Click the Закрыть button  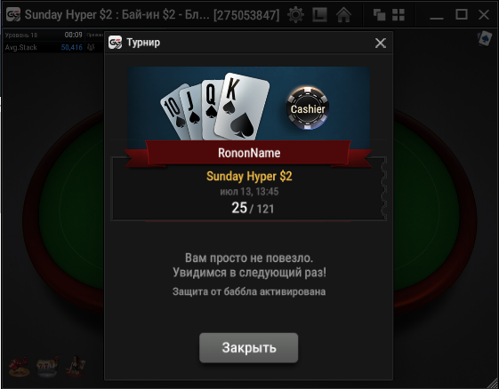click(248, 347)
